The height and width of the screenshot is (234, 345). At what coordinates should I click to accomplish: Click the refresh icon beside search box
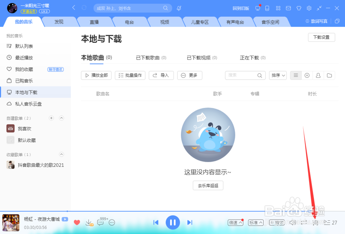tap(84, 8)
